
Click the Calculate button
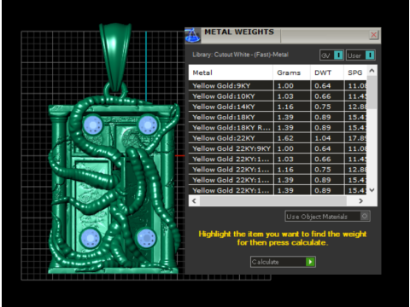click(283, 262)
